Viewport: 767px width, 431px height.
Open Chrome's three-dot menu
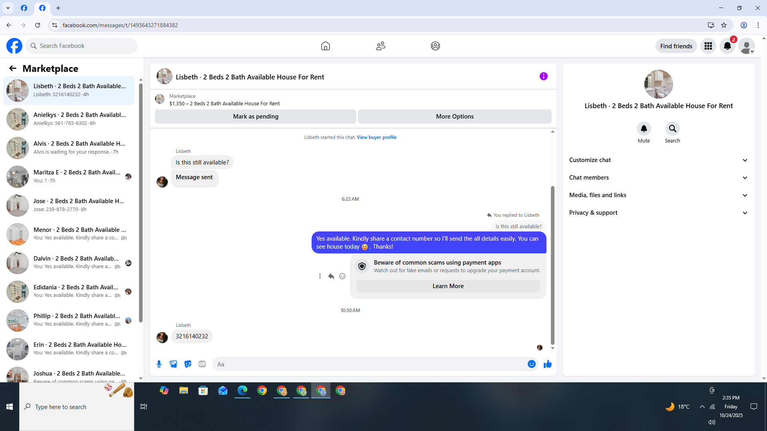758,25
